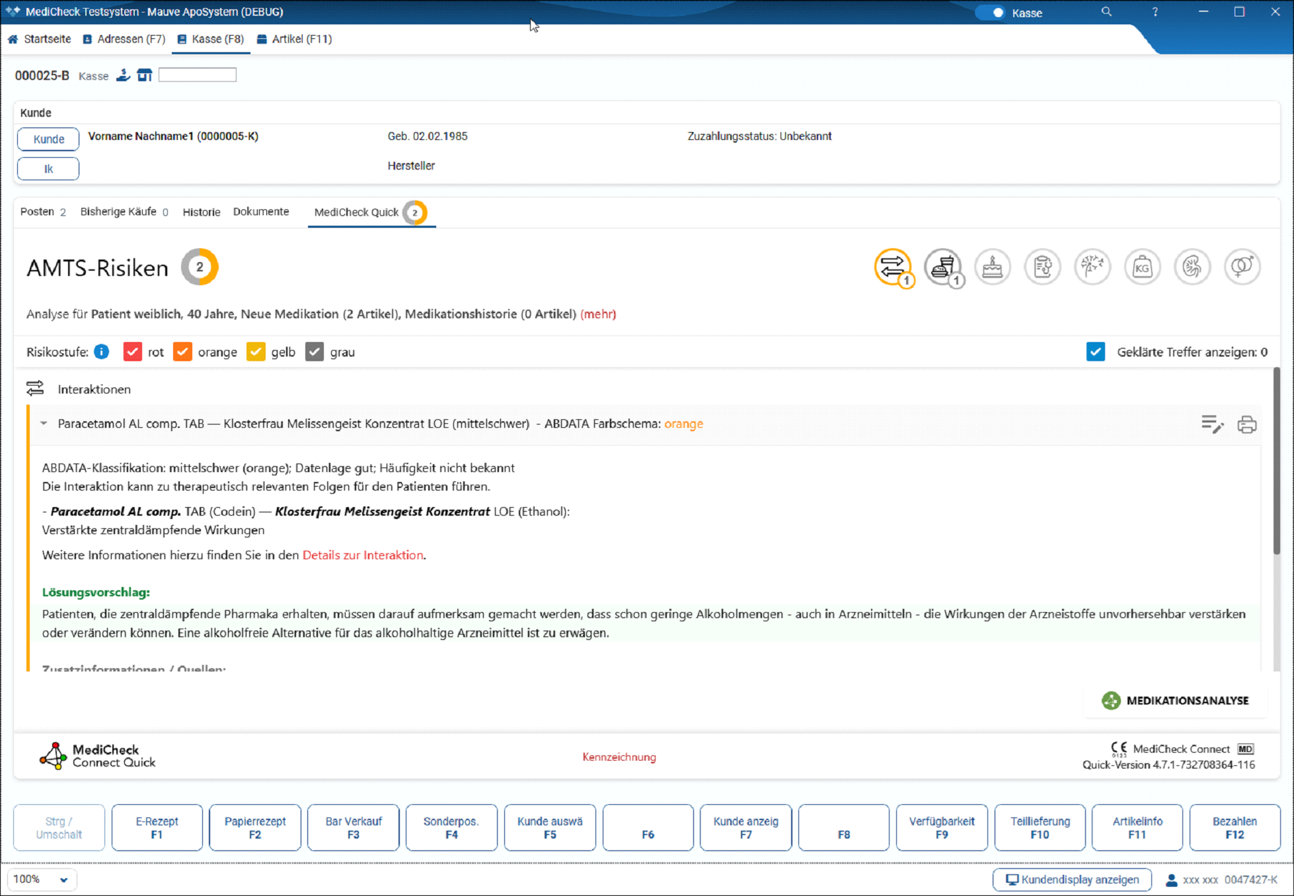
Task: Click the gender symbols risk icon
Action: 1242,267
